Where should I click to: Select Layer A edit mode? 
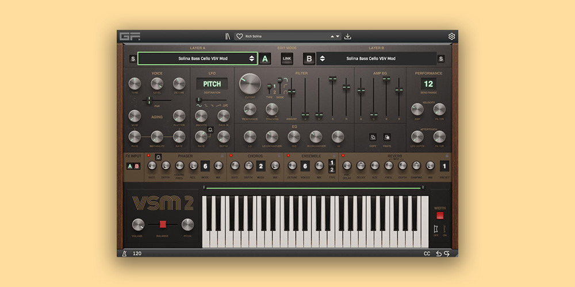[x=264, y=59]
